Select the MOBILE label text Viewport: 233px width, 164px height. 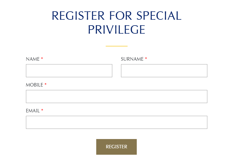(34, 85)
